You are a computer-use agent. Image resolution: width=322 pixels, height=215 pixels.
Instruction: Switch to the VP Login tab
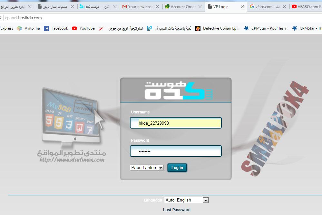tap(226, 6)
